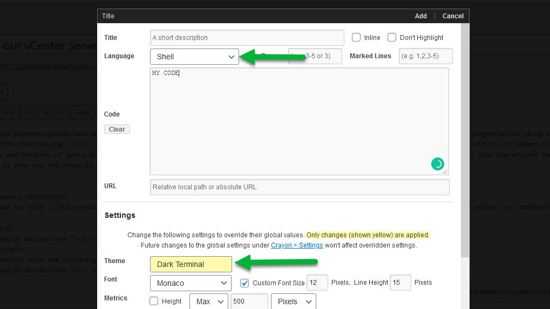Click the Clear code button
This screenshot has width=550, height=309.
[x=117, y=129]
